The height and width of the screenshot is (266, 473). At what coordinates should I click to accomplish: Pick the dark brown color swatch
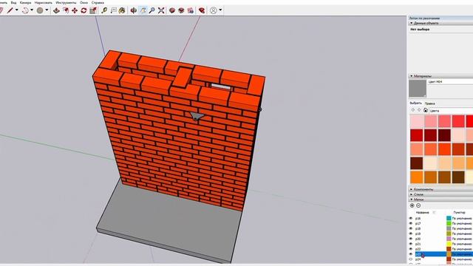[416, 163]
